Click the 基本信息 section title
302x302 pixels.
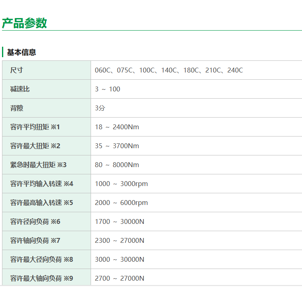click(21, 52)
